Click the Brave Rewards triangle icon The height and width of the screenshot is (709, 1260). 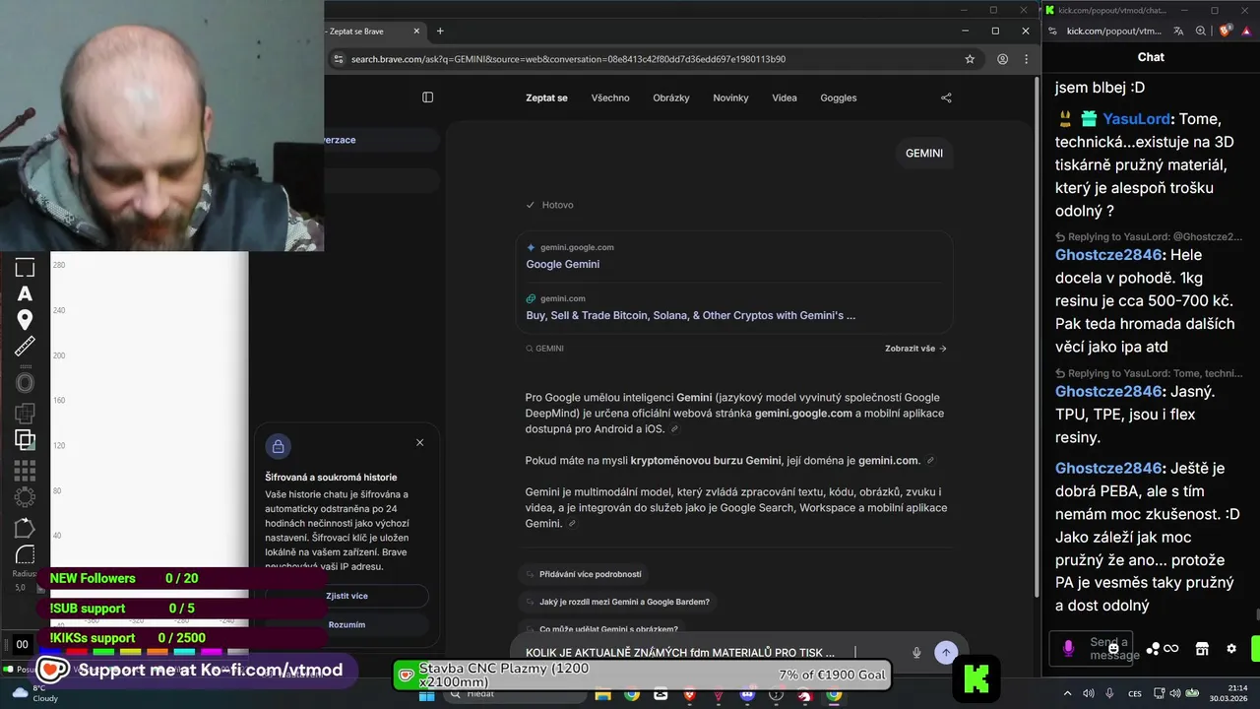pos(1247,32)
